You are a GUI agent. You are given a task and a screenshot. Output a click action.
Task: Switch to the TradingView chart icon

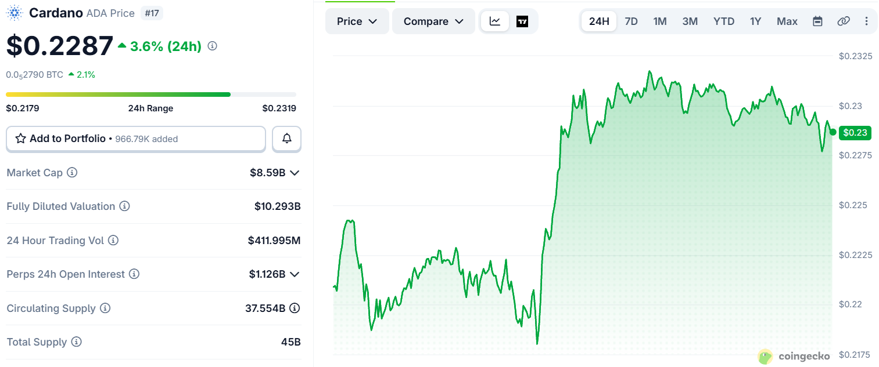point(522,21)
